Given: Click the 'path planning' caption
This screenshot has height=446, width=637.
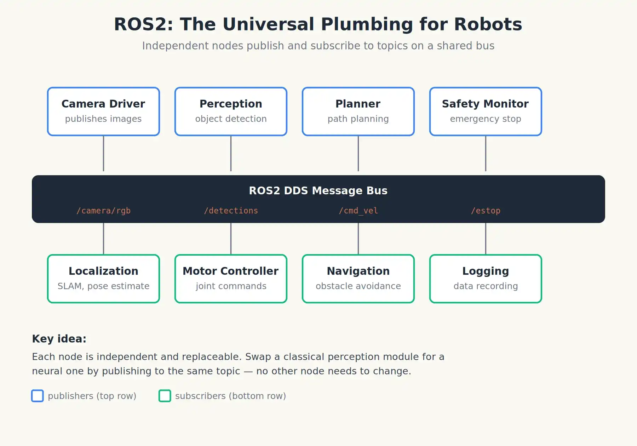Looking at the screenshot, I should click(358, 119).
